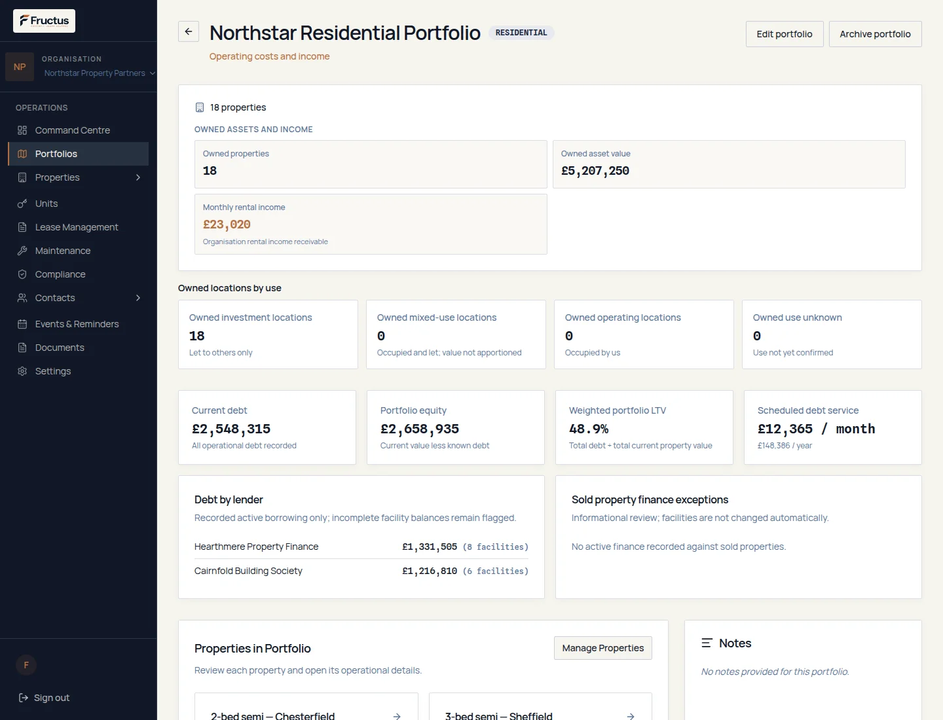
Task: Click the Settings gear icon
Action: click(x=22, y=371)
